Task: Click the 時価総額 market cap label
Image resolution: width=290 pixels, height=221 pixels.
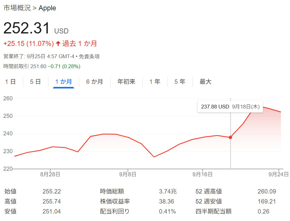Action: pos(112,192)
